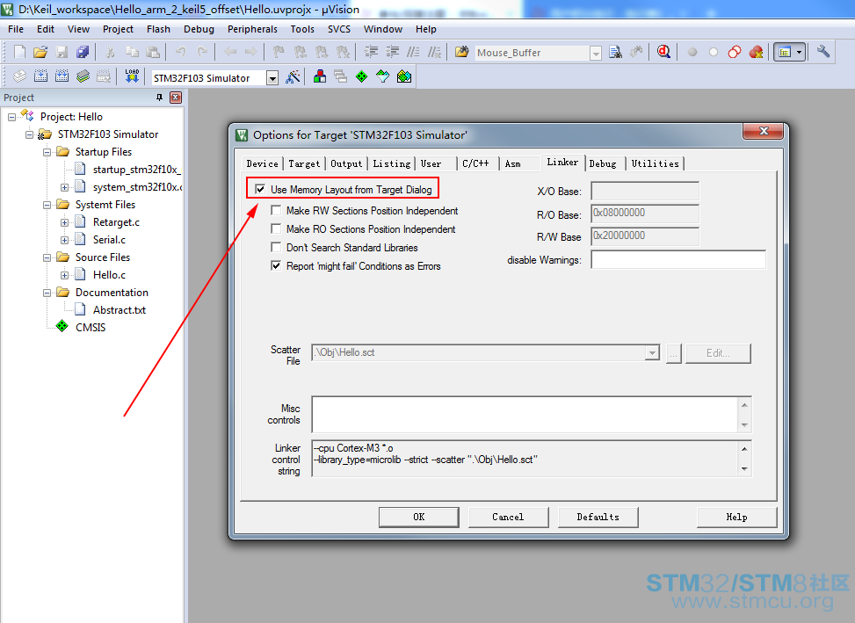This screenshot has width=855, height=623.
Task: Create a new file via toolbar icon
Action: [x=19, y=52]
